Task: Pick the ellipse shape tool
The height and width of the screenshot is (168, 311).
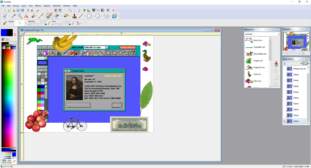Action: coord(97,16)
